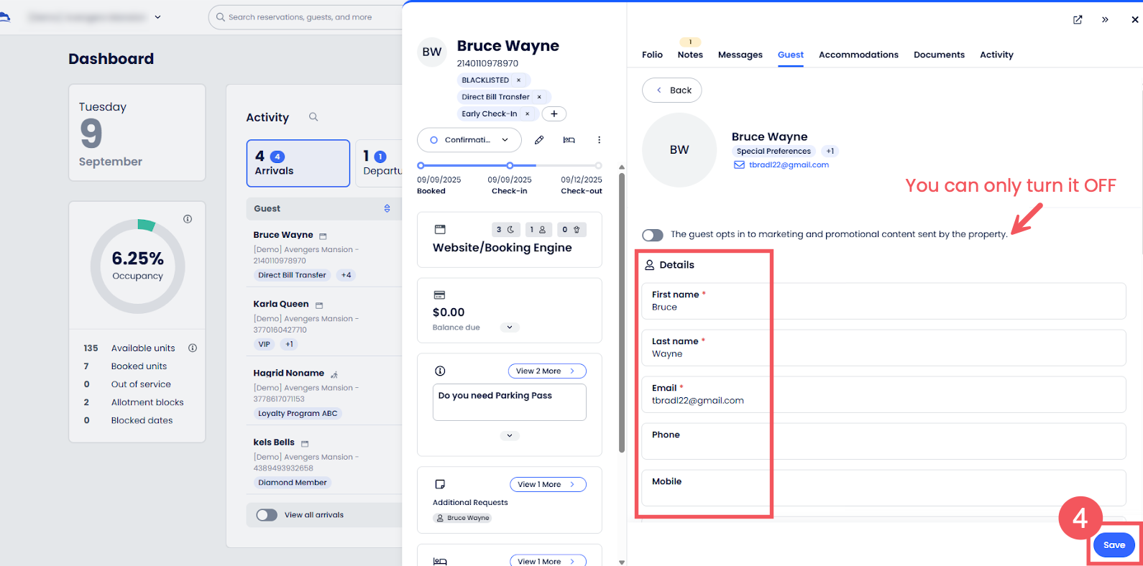Click the Back button
Image resolution: width=1143 pixels, height=566 pixels.
coord(672,91)
